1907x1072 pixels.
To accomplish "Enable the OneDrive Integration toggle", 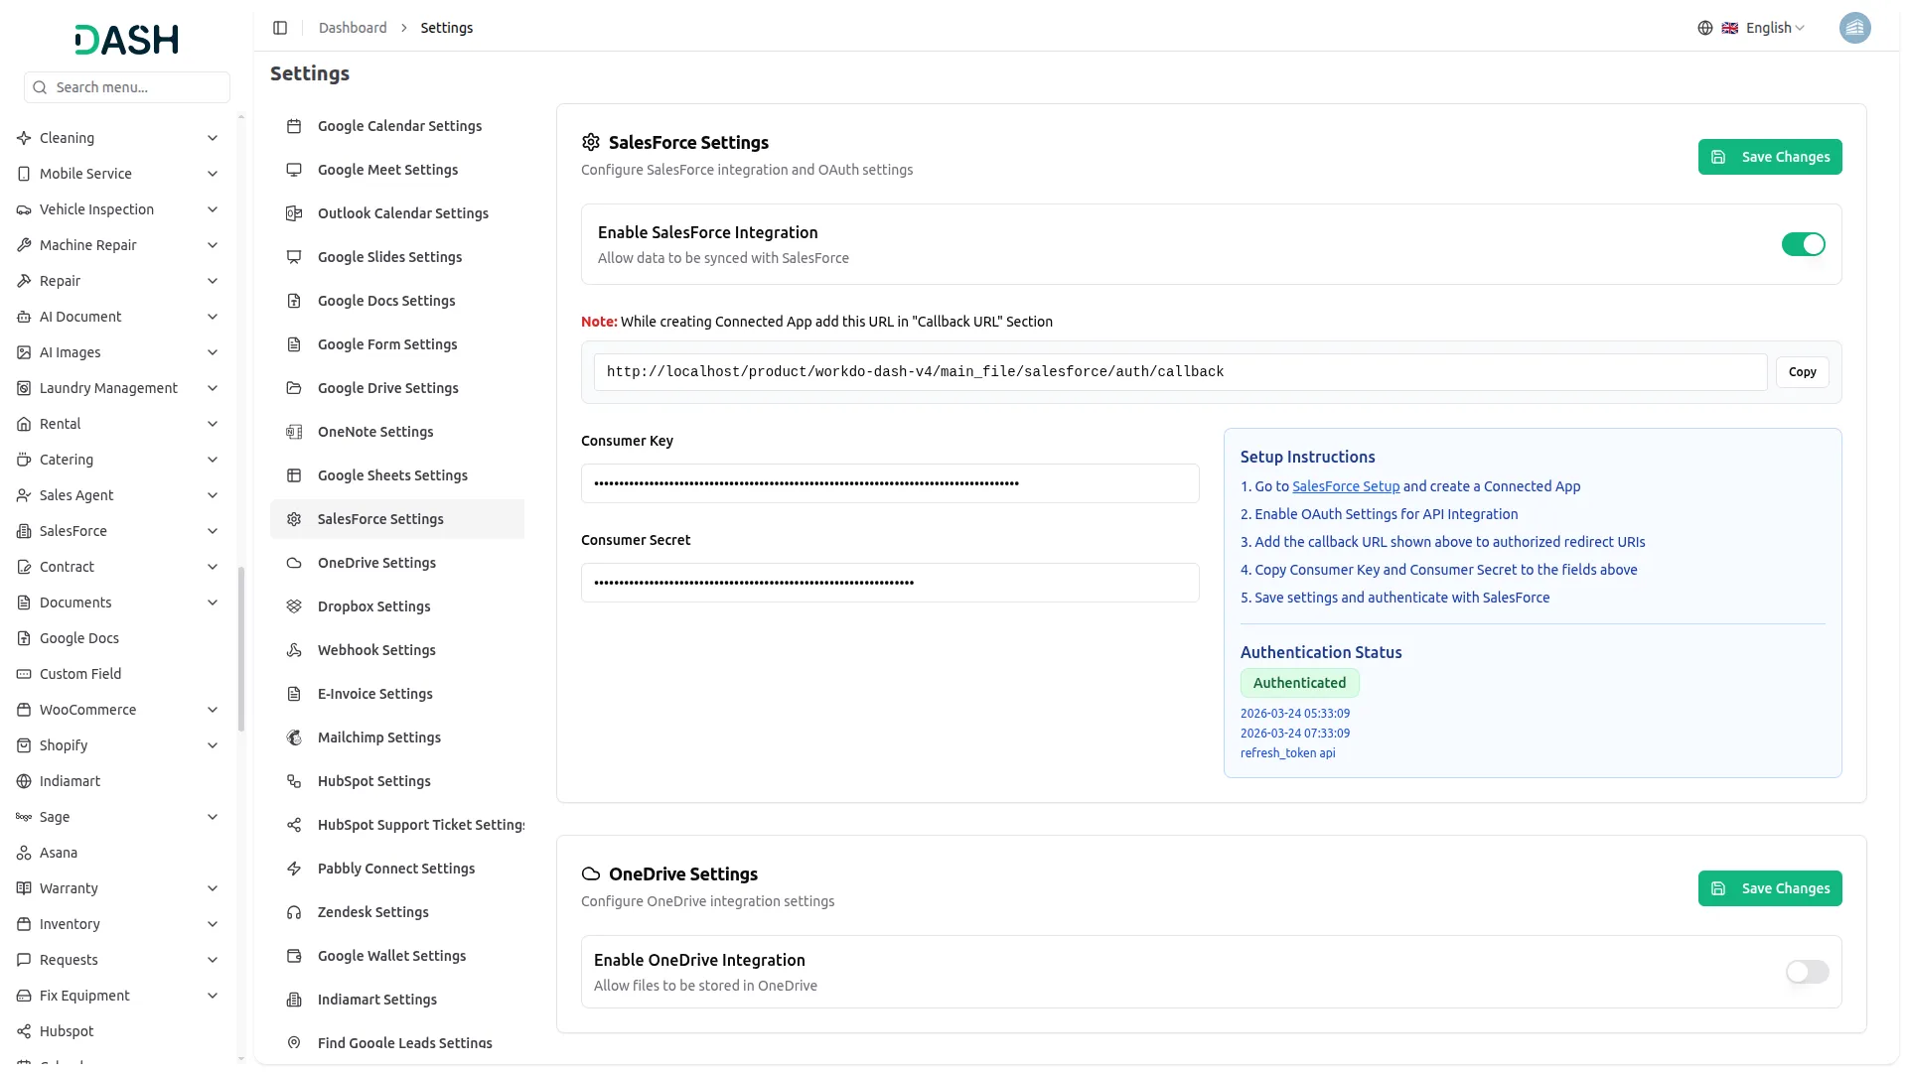I will [x=1807, y=972].
